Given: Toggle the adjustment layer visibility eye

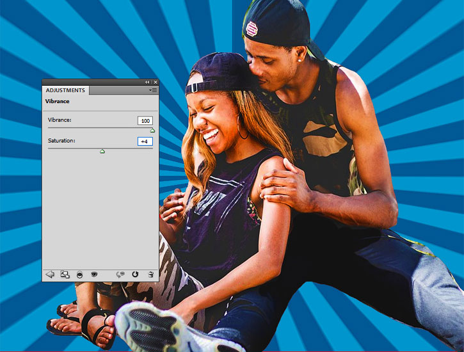Looking at the screenshot, I should (94, 274).
